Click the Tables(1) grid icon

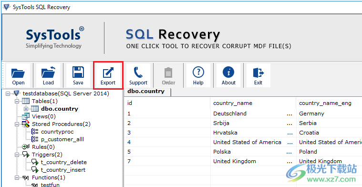click(26, 101)
